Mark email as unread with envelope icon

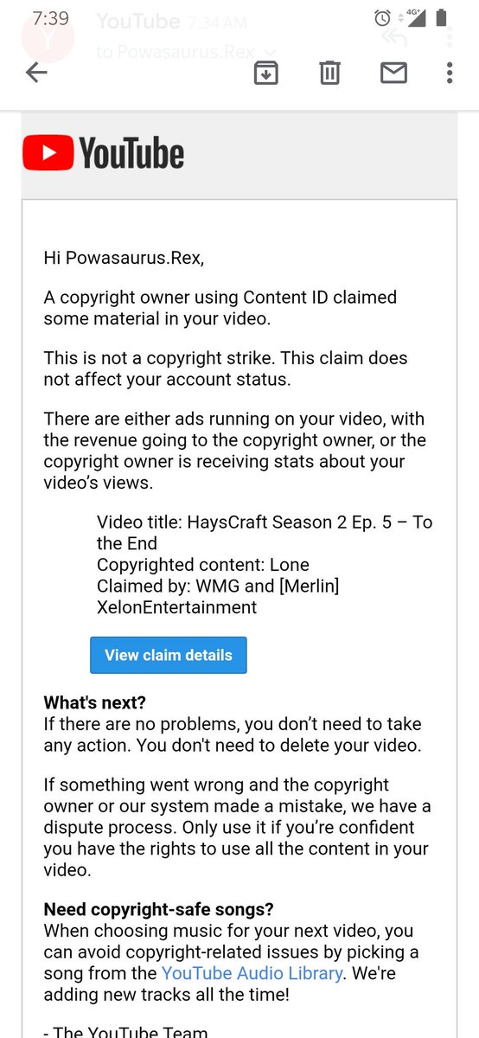pos(393,74)
